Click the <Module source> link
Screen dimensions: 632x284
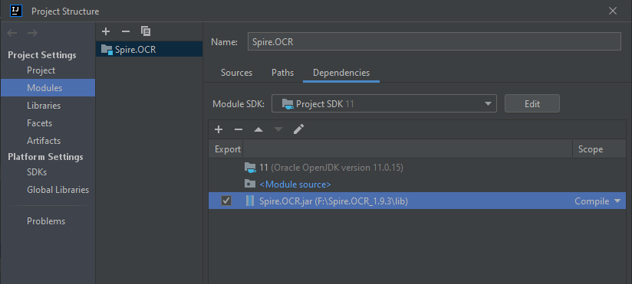295,184
